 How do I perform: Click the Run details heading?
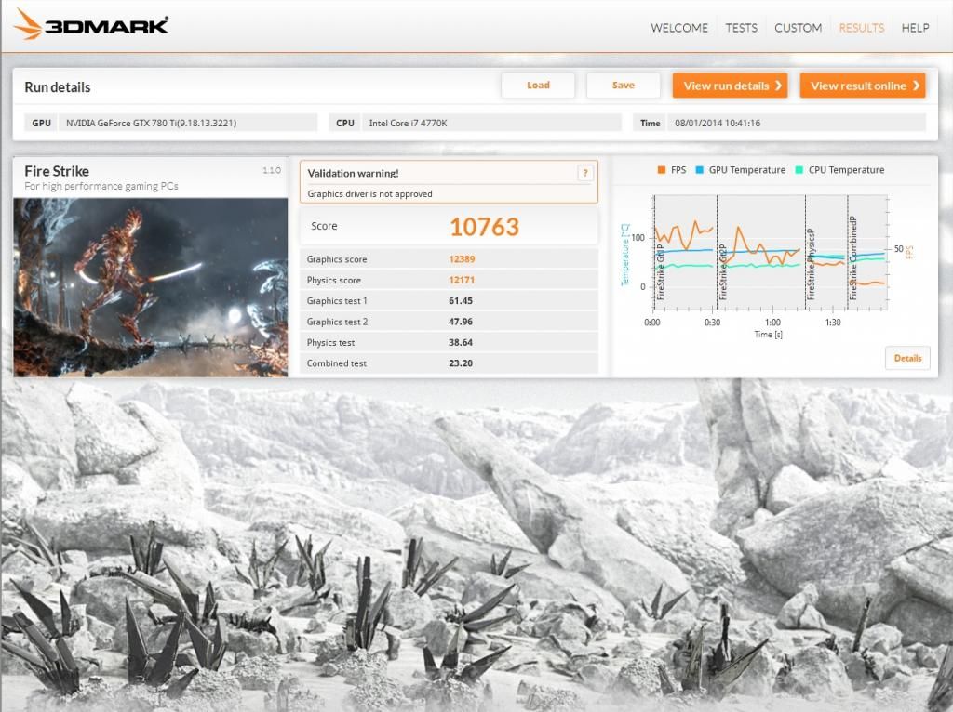click(x=57, y=87)
